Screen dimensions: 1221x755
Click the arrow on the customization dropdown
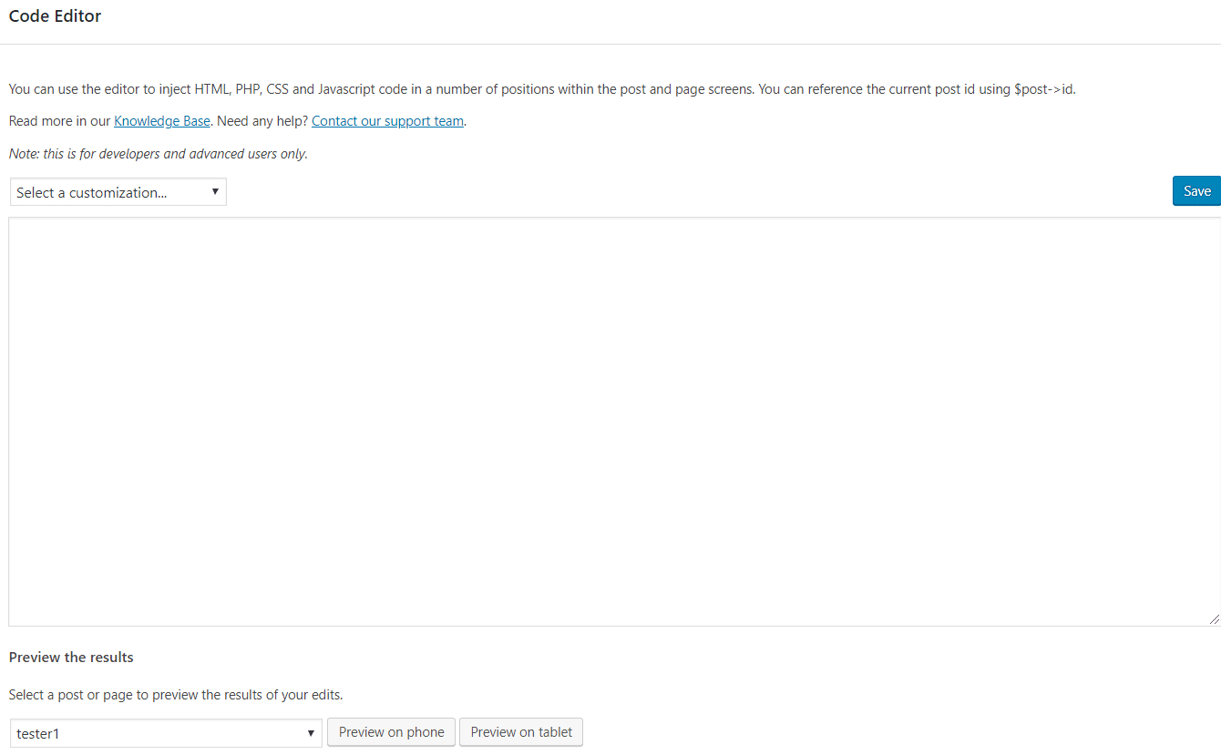click(215, 192)
